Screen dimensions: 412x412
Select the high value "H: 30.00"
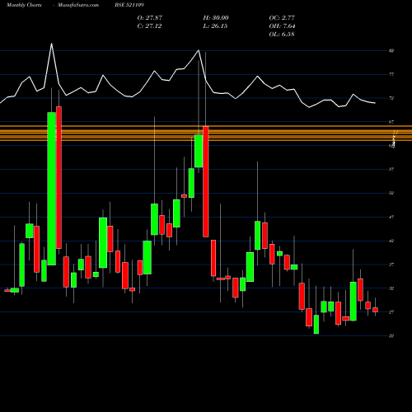[216, 18]
